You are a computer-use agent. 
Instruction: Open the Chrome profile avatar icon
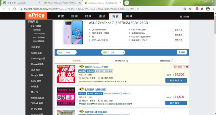point(208,9)
